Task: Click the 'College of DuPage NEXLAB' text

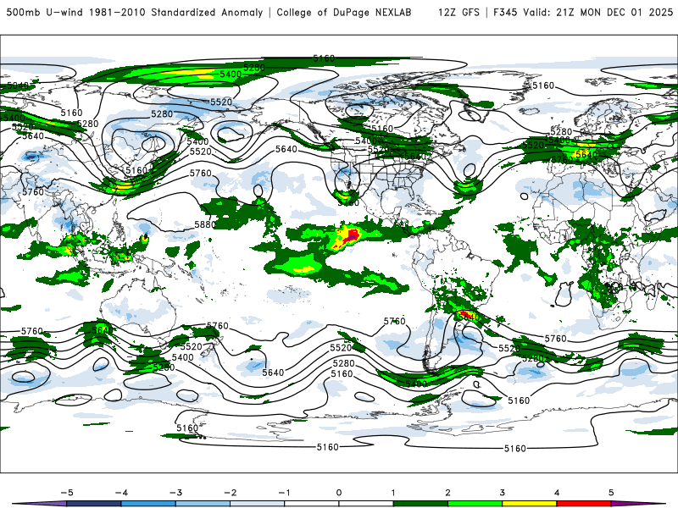Action: click(344, 12)
